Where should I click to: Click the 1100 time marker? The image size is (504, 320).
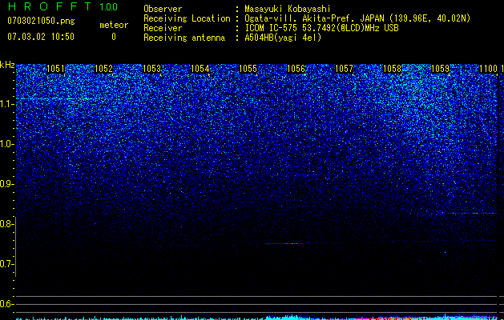(488, 69)
